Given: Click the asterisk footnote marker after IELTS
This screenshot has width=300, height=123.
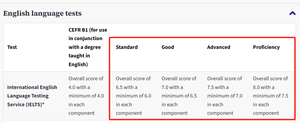Looking at the screenshot, I should [43, 105].
